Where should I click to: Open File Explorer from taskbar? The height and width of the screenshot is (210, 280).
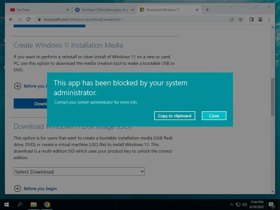33,205
